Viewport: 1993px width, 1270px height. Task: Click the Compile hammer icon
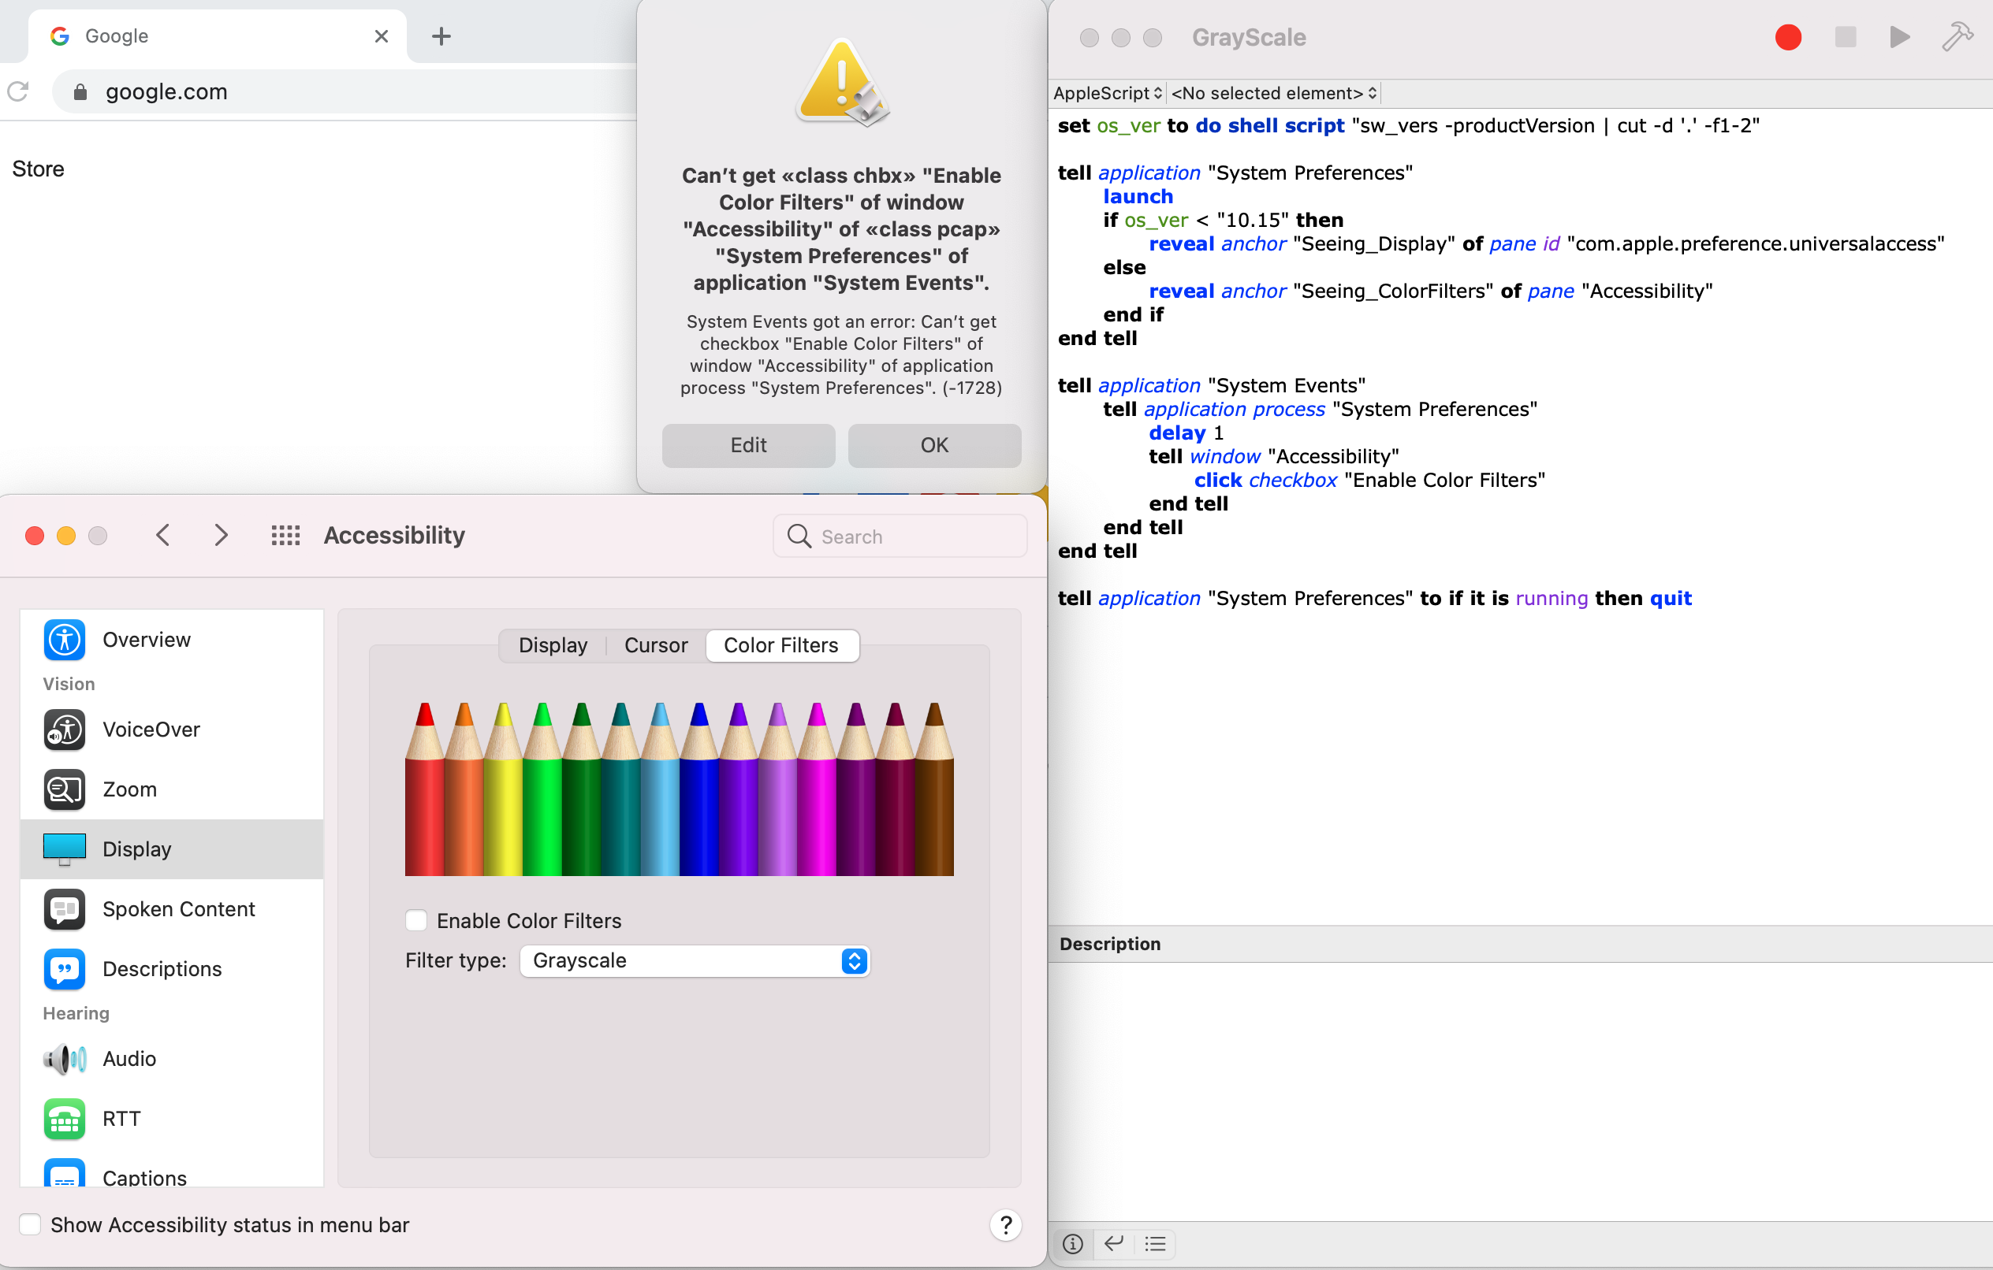(1957, 37)
